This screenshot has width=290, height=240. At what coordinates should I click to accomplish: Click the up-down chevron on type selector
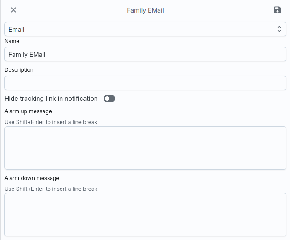coord(279,29)
